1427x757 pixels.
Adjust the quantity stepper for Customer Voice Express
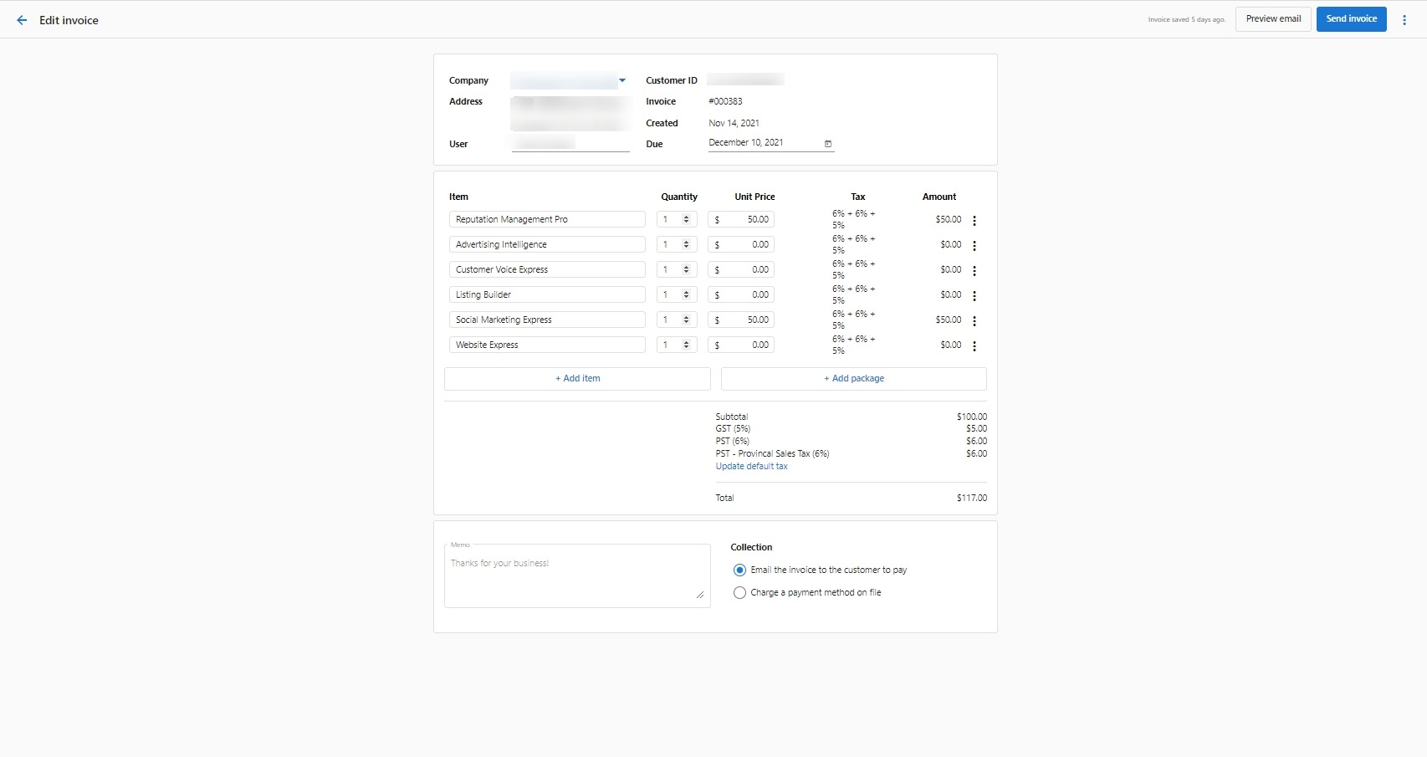(686, 269)
